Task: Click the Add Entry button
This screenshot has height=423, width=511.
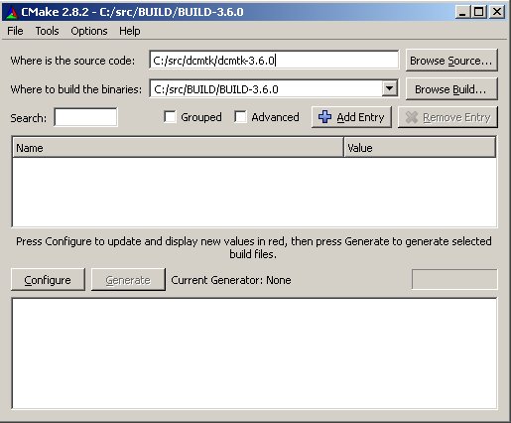Action: point(351,117)
